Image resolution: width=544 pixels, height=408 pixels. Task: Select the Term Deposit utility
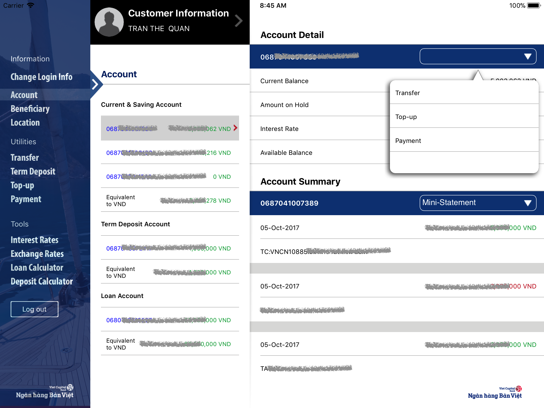point(33,172)
